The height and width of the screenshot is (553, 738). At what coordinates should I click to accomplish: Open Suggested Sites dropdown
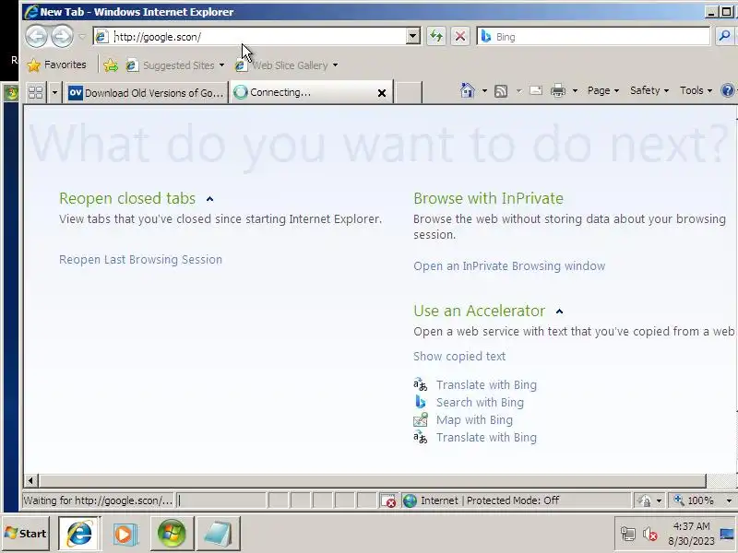tap(175, 65)
